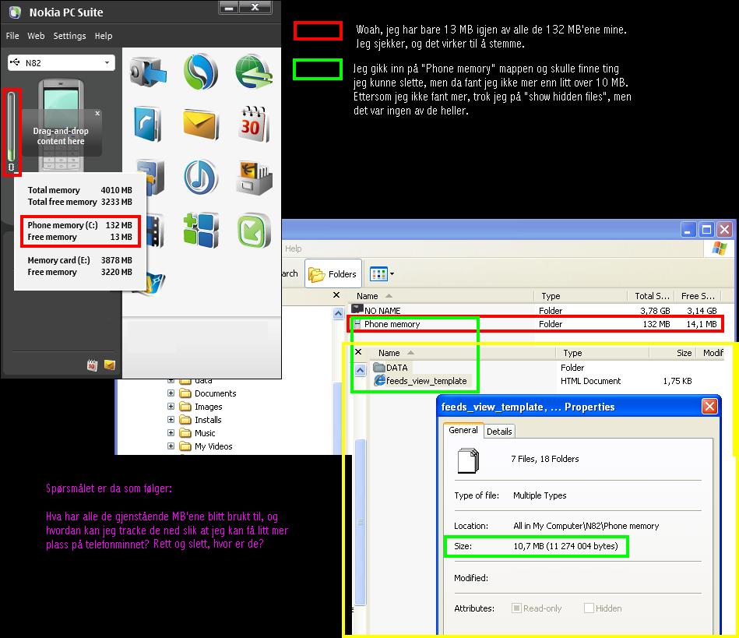Screen dimensions: 739x638
Task: Open the Calendar icon showing 30
Action: (254, 124)
